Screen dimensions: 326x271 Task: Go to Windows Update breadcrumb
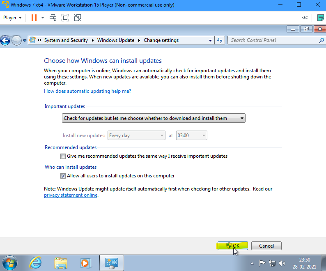point(116,40)
